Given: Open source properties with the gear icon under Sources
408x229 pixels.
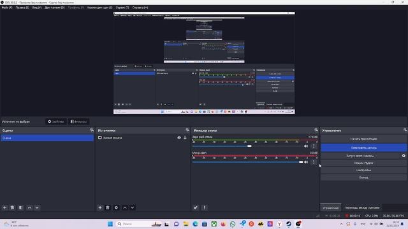Looking at the screenshot, I should click(x=116, y=208).
